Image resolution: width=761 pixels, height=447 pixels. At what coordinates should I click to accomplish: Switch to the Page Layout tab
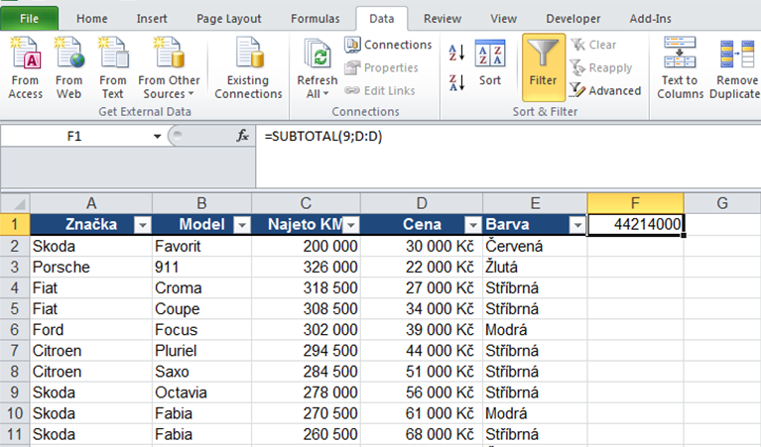tap(228, 19)
